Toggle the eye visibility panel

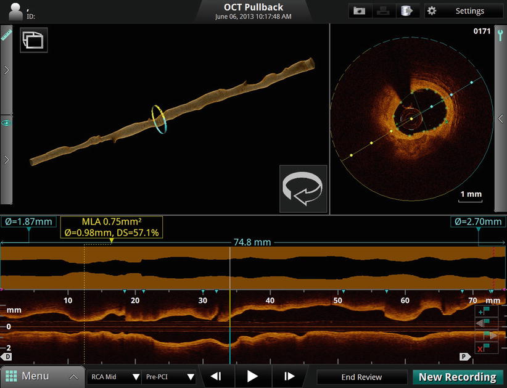[7, 123]
